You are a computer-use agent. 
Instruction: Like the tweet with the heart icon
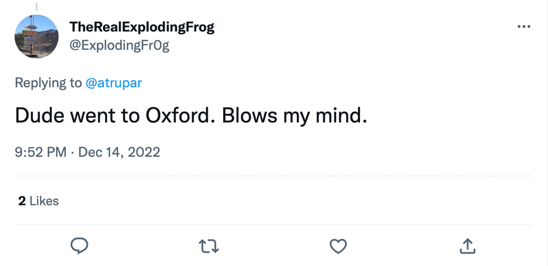(x=338, y=245)
